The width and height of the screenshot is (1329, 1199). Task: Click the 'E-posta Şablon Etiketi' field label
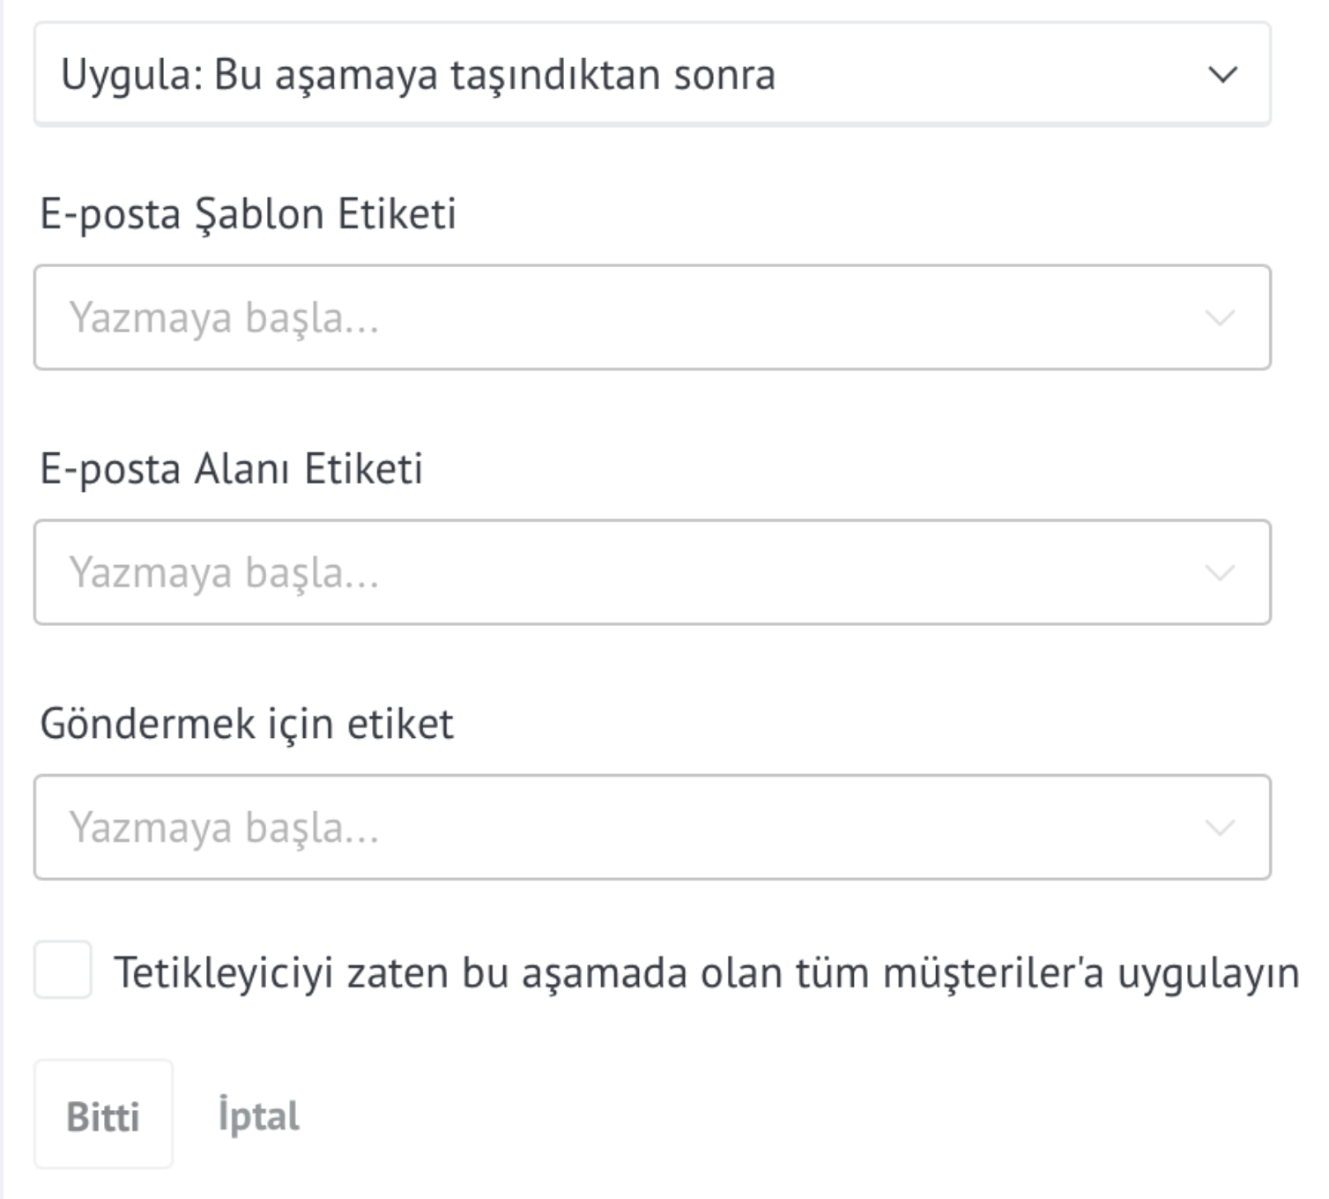(x=248, y=214)
